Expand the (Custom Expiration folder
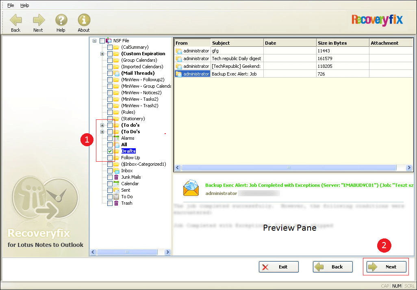417x290 pixels. click(x=102, y=54)
